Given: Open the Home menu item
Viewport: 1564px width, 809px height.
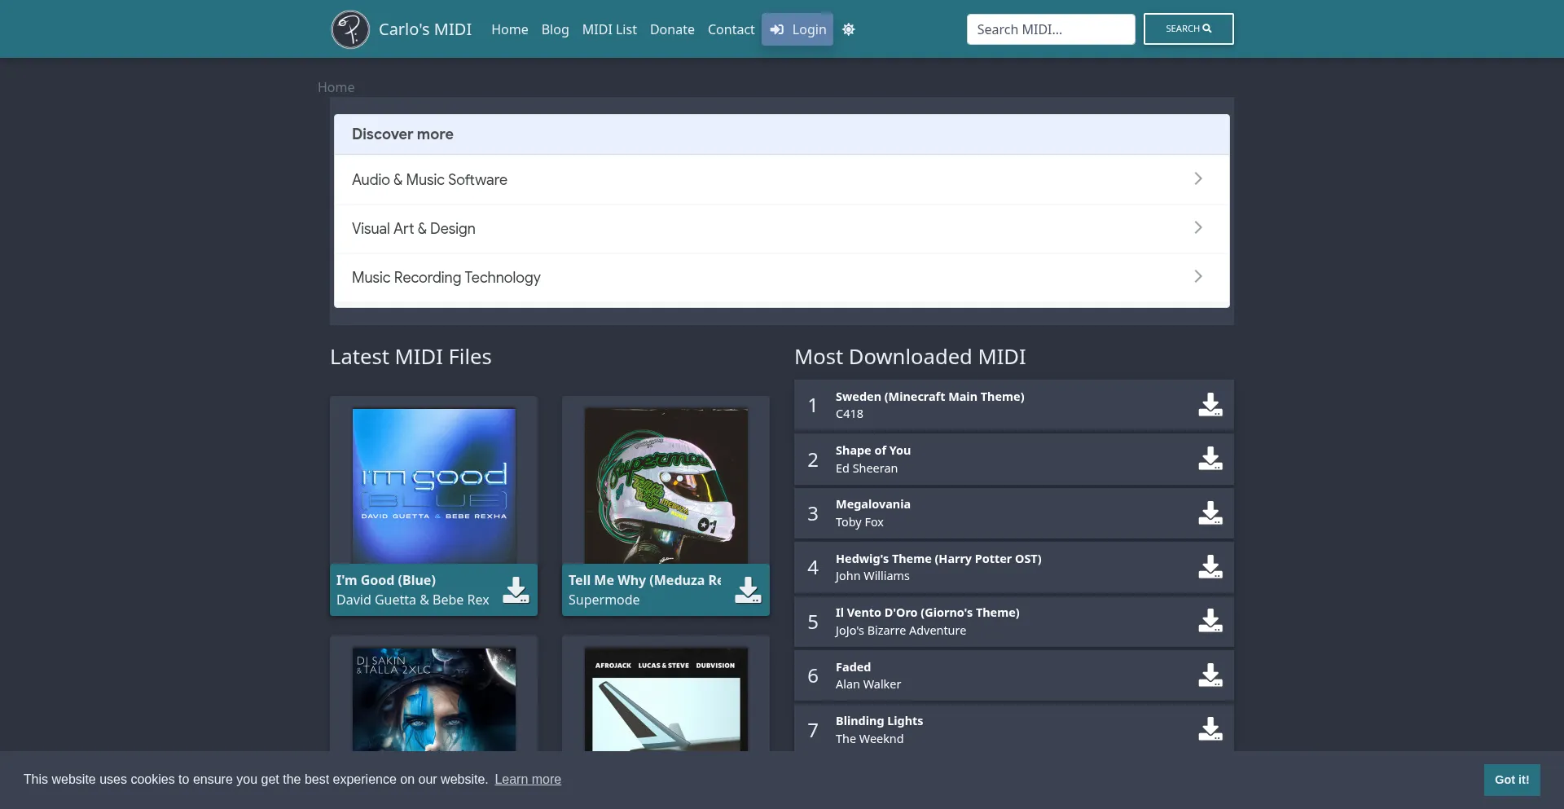Looking at the screenshot, I should click(x=510, y=29).
